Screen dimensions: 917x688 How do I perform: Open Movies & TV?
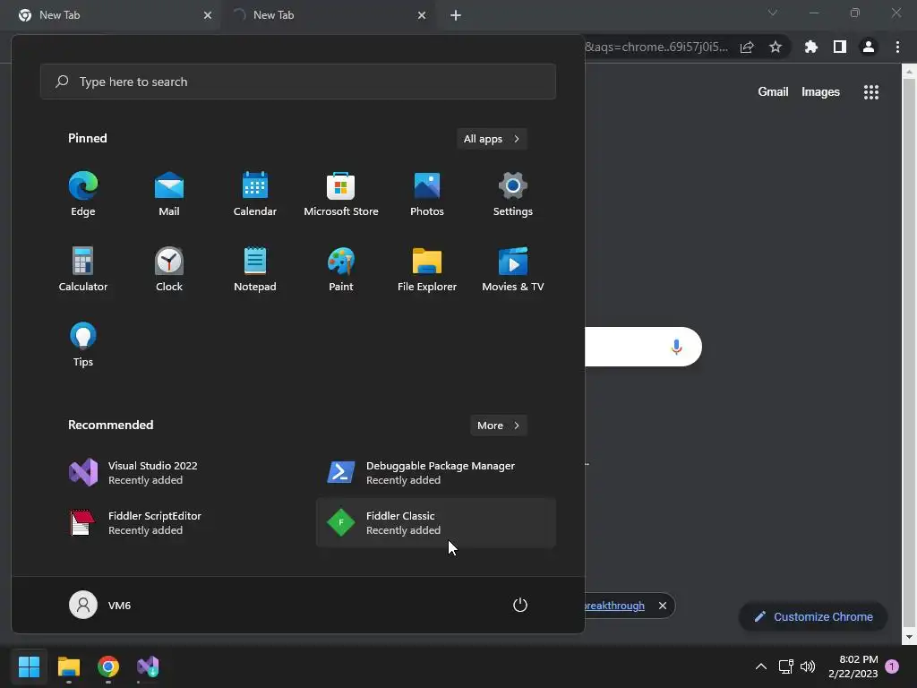(513, 270)
